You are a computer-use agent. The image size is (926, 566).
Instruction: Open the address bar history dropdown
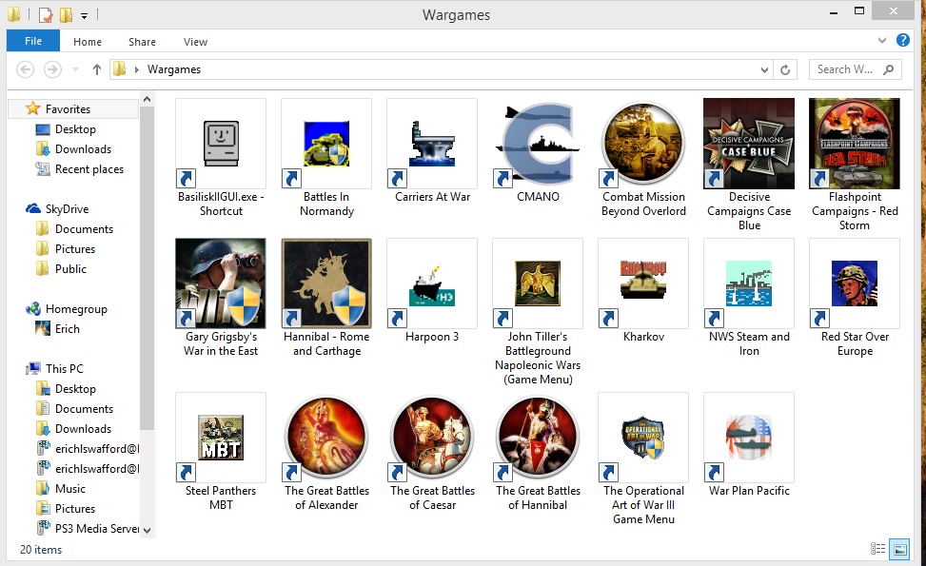pyautogui.click(x=764, y=69)
